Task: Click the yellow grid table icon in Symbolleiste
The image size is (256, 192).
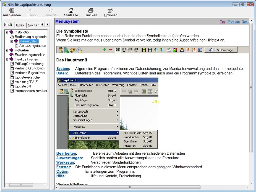Action: 144,50
